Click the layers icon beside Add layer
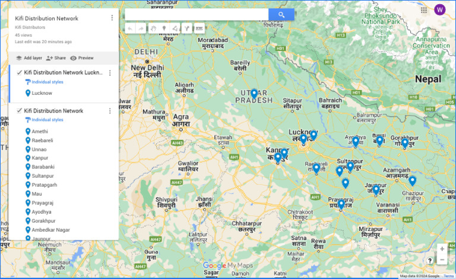 coord(19,58)
